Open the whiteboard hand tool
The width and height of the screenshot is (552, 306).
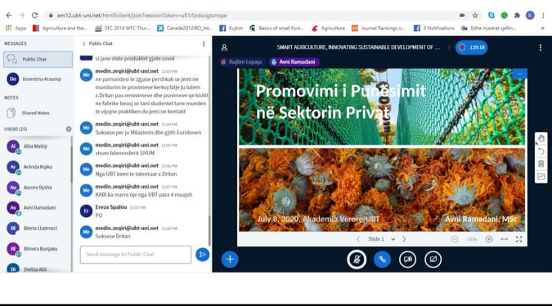(x=541, y=139)
